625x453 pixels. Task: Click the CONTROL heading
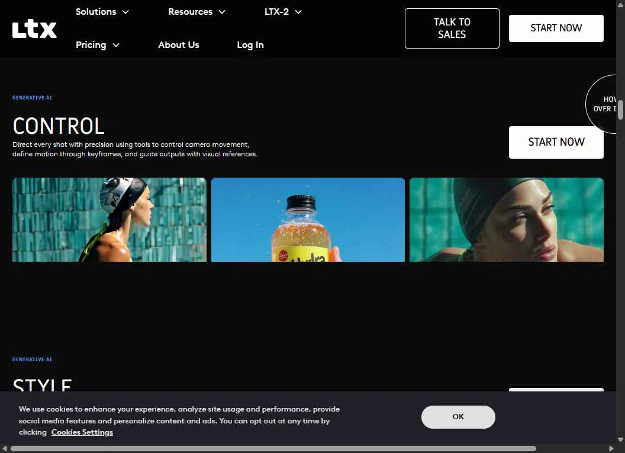59,126
